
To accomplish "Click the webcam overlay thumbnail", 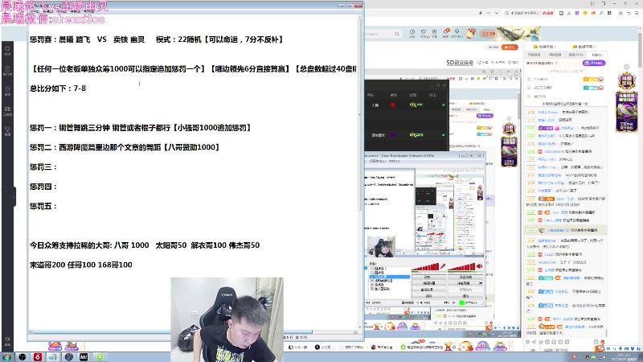I will coord(227,319).
